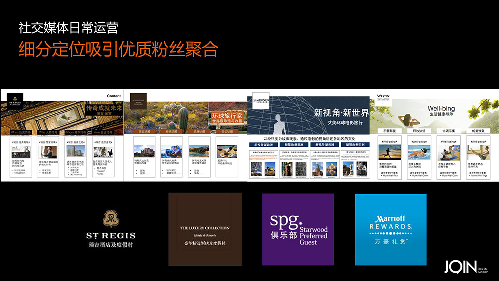Click the '环球旅行家' orange banner title
Screen dimensions: 499x281
point(227,116)
